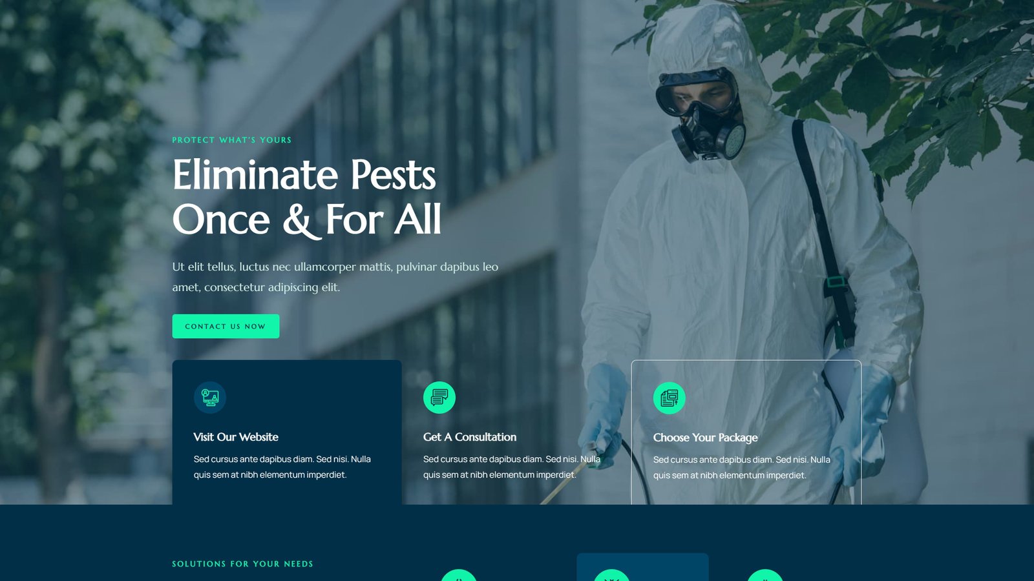Click the document icon above Choose Your Package
The image size is (1034, 581).
[x=669, y=398]
